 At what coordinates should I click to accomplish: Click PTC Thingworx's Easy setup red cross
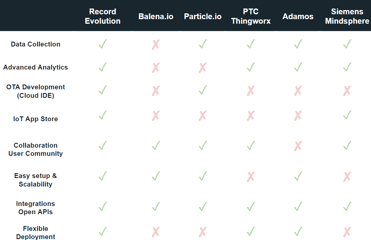(x=251, y=177)
